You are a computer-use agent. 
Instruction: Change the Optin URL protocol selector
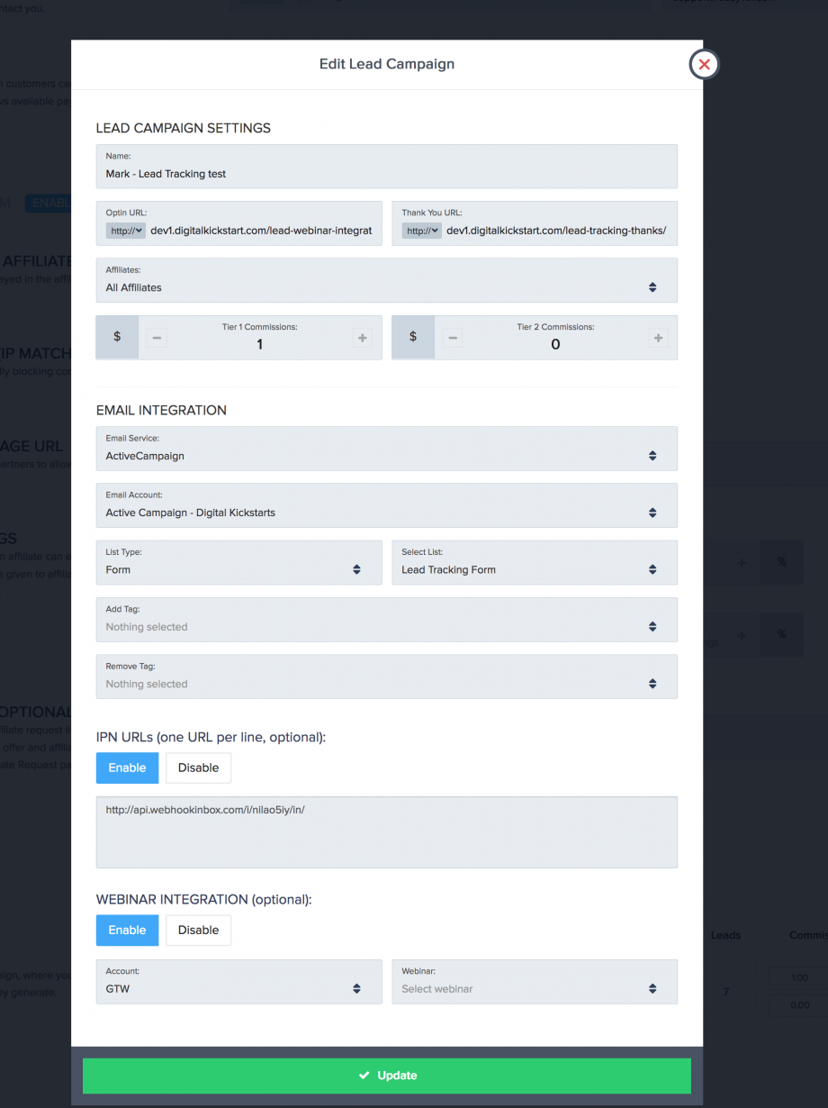pos(125,231)
